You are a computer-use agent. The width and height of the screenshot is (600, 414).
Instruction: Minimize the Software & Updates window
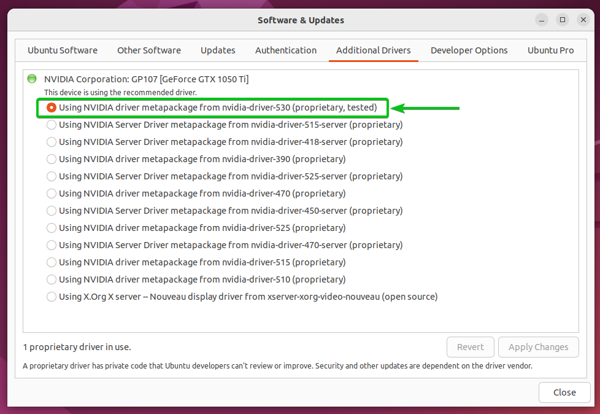click(x=542, y=20)
